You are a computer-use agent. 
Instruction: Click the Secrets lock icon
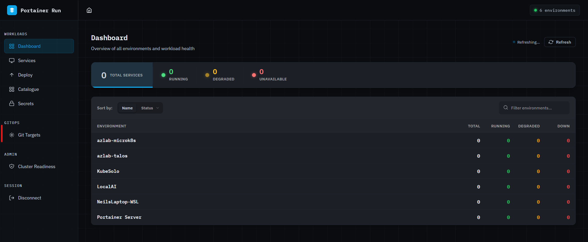point(12,104)
